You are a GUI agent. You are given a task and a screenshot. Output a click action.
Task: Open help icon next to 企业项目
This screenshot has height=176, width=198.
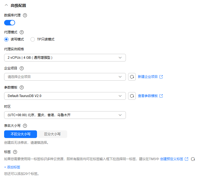point(22,68)
